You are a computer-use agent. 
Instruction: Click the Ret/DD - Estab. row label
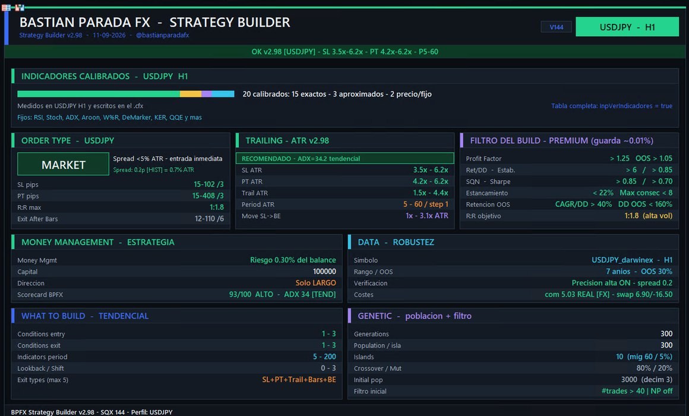[491, 170]
